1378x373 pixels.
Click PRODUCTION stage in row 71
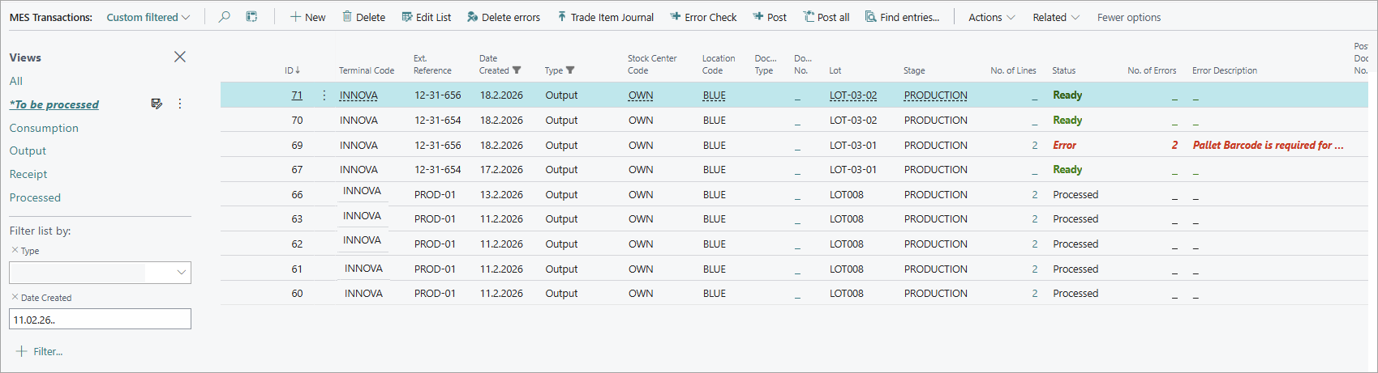tap(936, 95)
